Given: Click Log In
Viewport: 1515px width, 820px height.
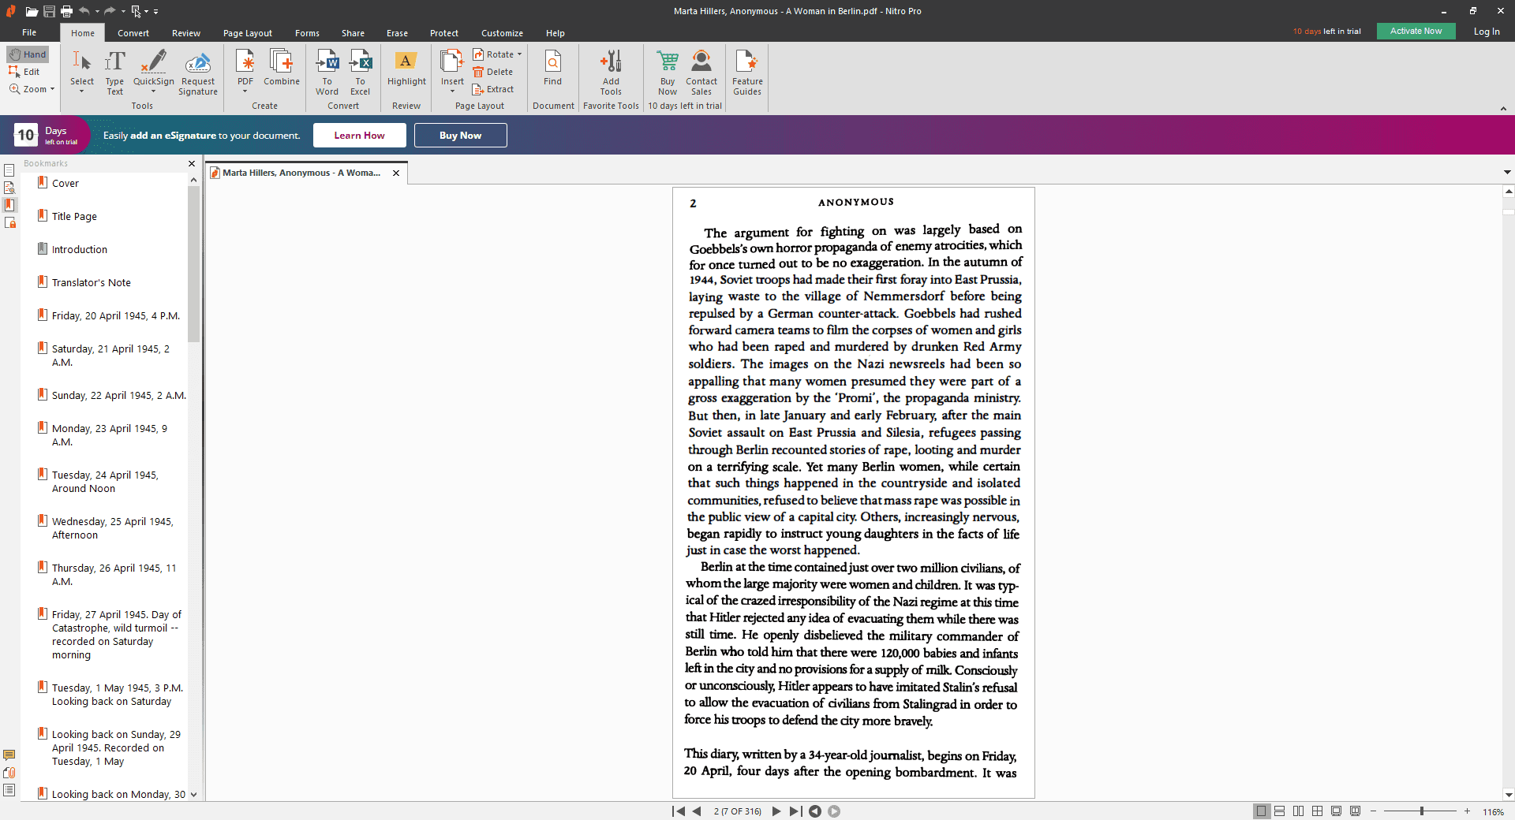Looking at the screenshot, I should pyautogui.click(x=1487, y=32).
